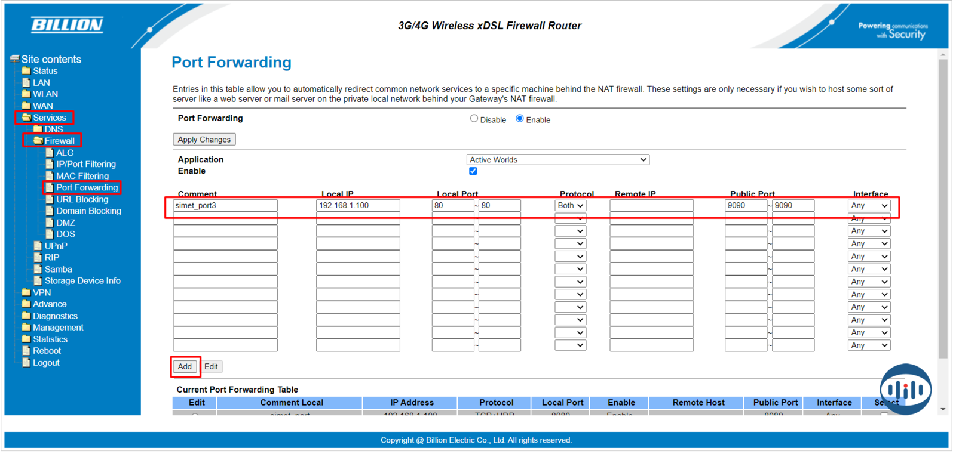Uncheck the Application Enable checkbox

(x=473, y=171)
